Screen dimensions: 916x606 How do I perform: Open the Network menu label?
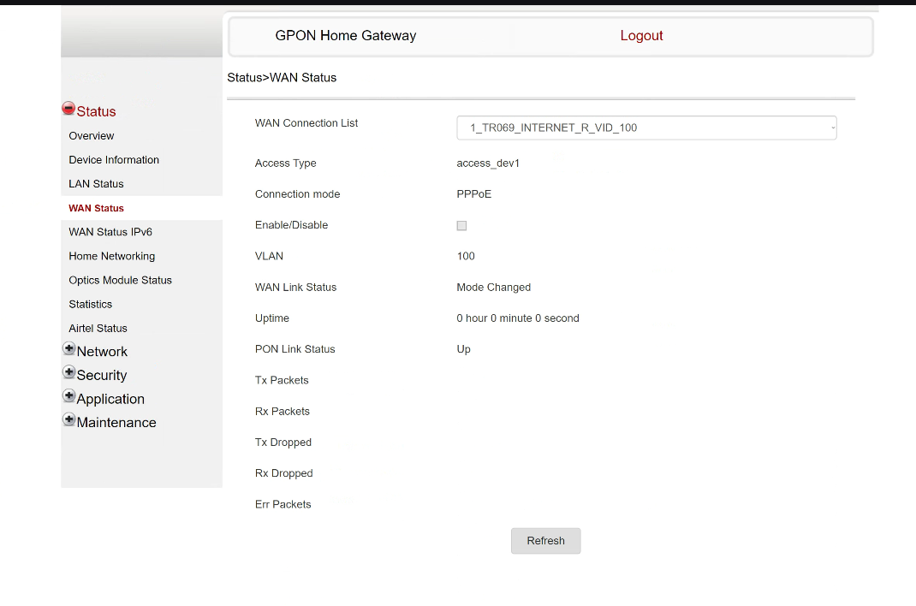[x=102, y=352]
